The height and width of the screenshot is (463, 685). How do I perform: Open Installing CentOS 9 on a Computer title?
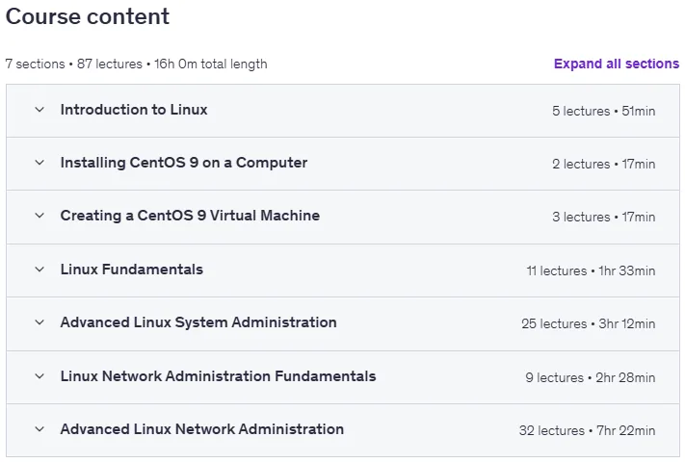(184, 163)
